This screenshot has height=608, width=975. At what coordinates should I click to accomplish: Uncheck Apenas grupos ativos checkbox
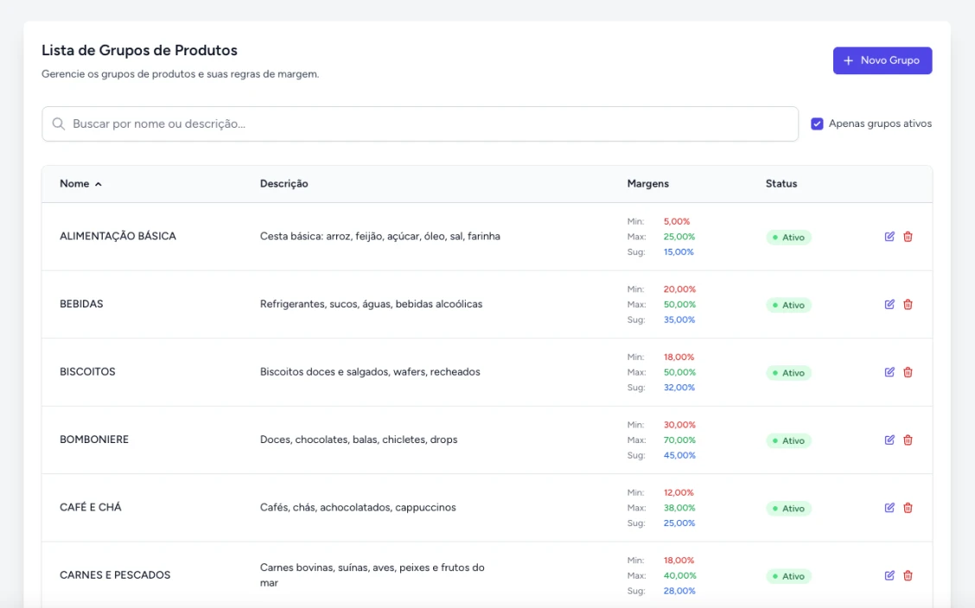pyautogui.click(x=817, y=123)
